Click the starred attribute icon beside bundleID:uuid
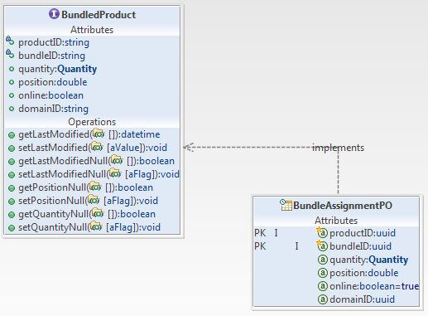Viewport: 428px width, 316px height. [322, 246]
